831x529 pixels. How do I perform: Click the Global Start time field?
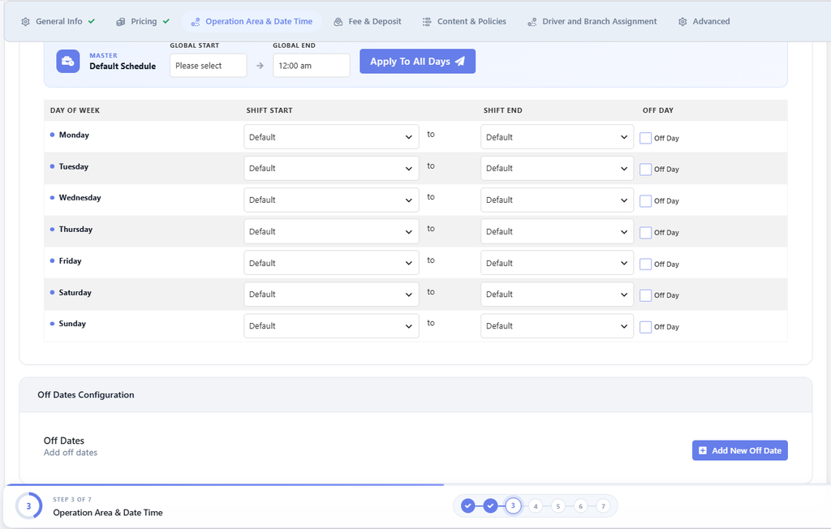tap(209, 66)
